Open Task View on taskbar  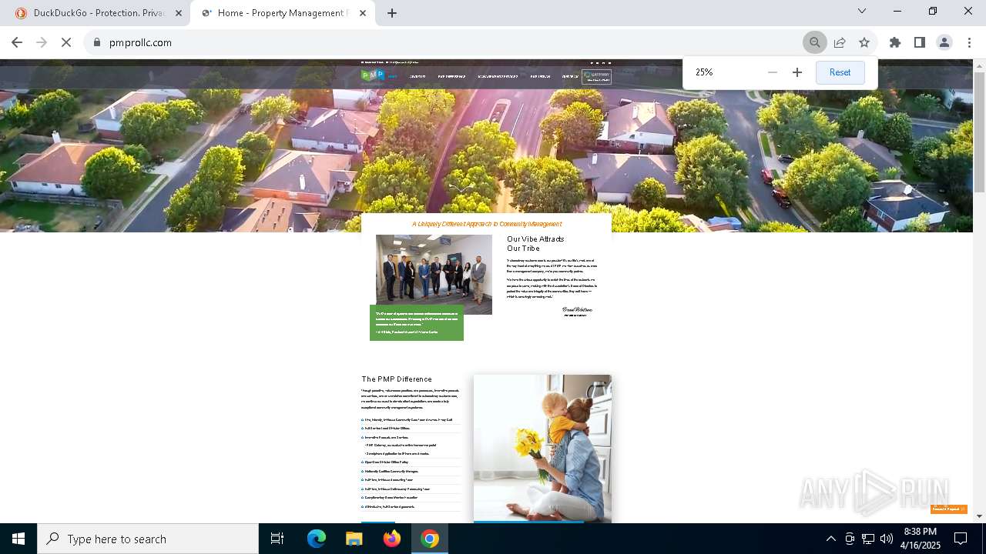coord(277,539)
